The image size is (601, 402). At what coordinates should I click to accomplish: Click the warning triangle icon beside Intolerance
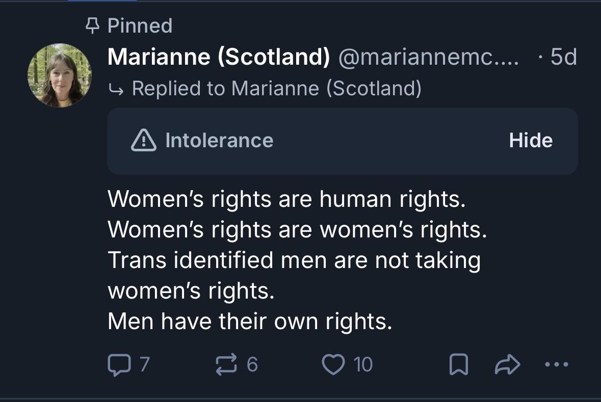[x=144, y=140]
